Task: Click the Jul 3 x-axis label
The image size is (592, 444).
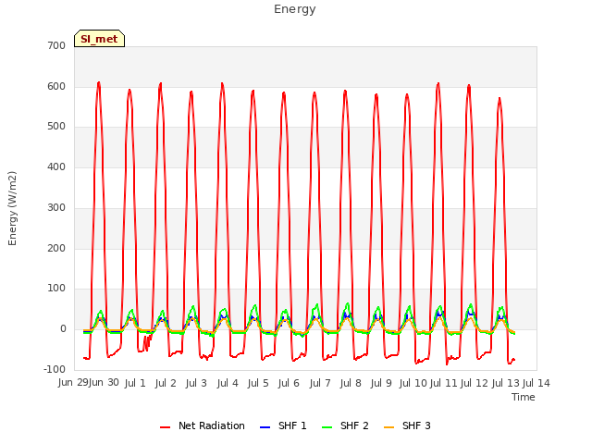Action: click(x=196, y=383)
